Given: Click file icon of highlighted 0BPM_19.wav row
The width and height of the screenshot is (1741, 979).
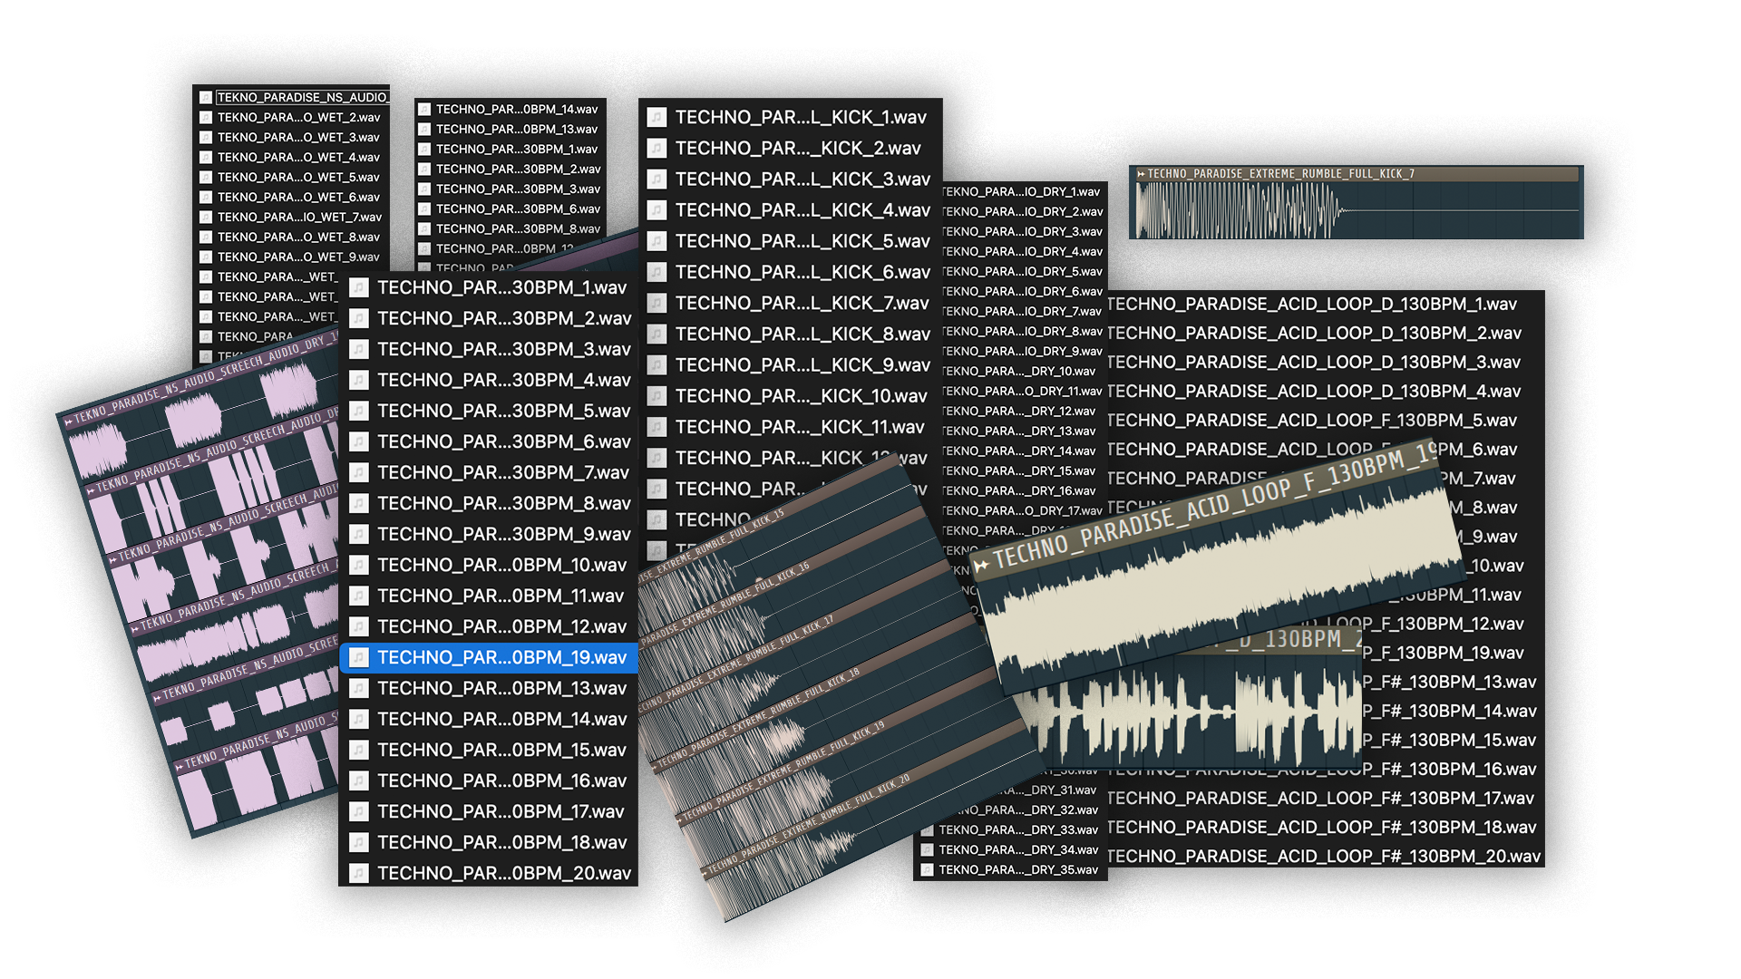Looking at the screenshot, I should click(x=359, y=658).
